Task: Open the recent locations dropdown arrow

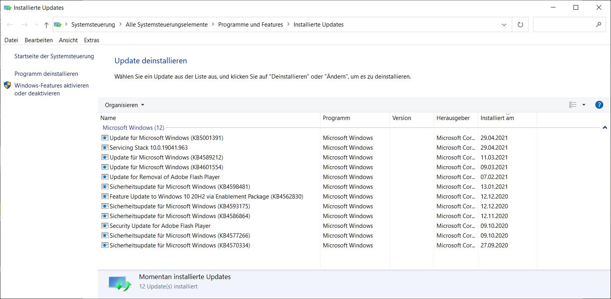Action: [x=36, y=25]
